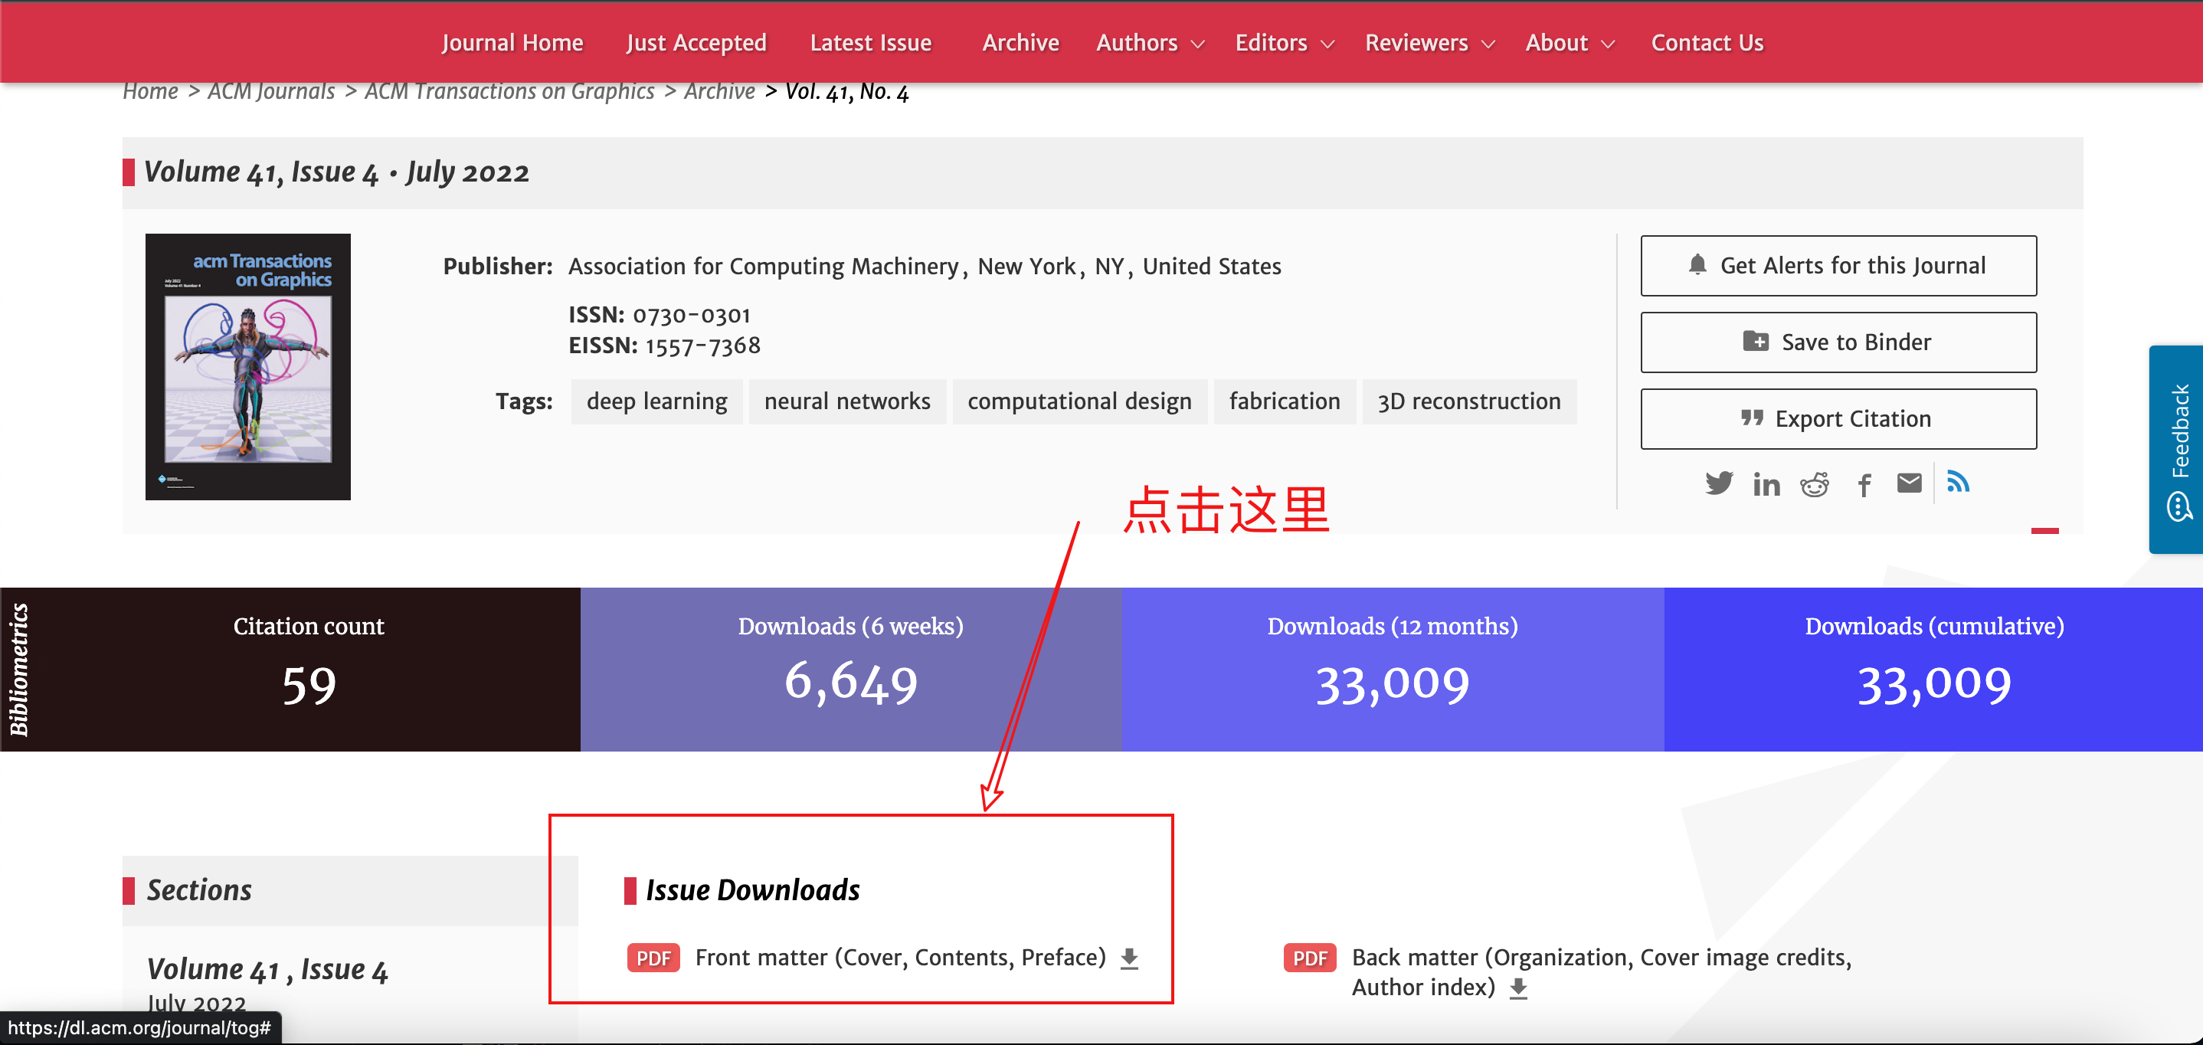Click the Save to Binder button

1838,342
